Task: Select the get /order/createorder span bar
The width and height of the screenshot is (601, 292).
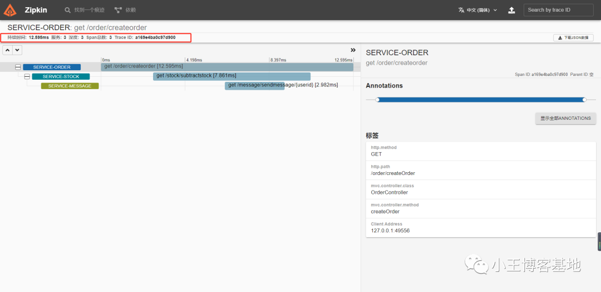Action: pos(227,67)
